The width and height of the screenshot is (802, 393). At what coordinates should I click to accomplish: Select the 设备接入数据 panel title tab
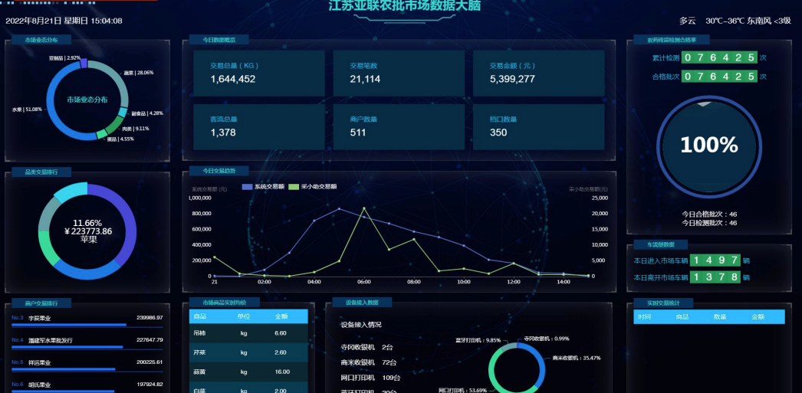pos(362,303)
